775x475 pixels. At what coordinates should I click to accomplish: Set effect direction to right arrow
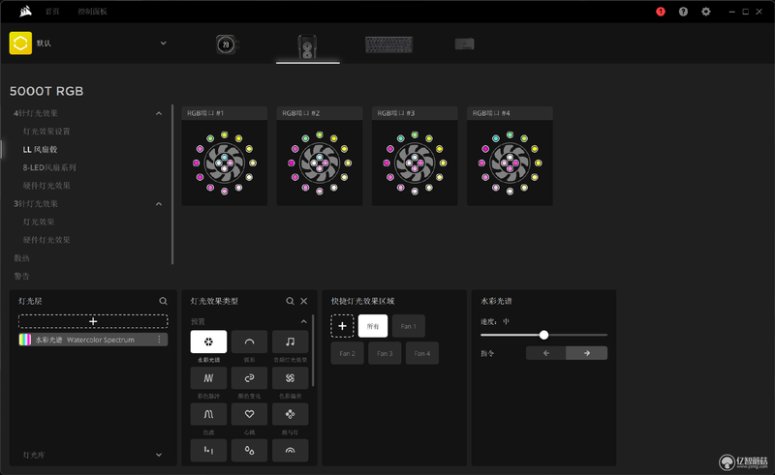click(587, 353)
